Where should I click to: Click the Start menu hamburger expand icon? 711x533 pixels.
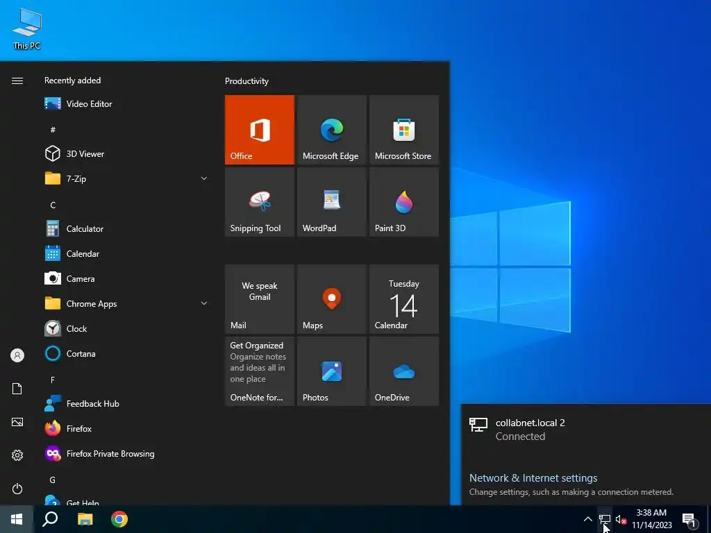pyautogui.click(x=17, y=81)
